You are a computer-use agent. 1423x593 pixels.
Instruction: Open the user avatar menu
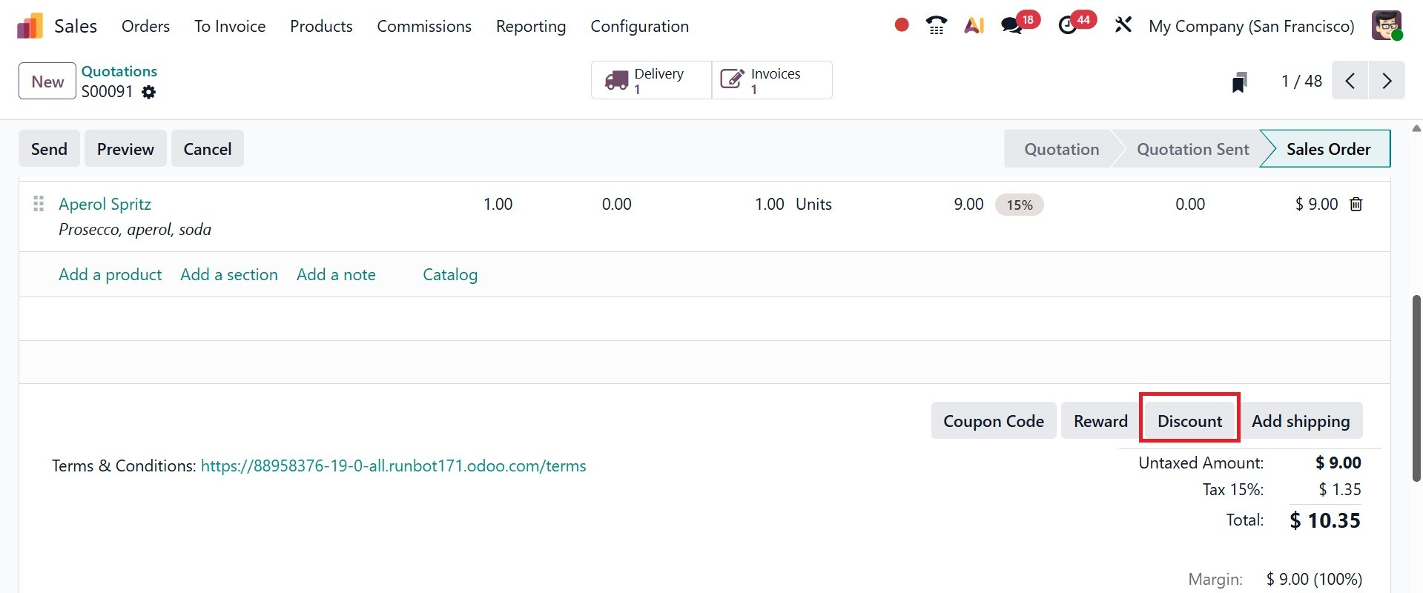[1386, 26]
